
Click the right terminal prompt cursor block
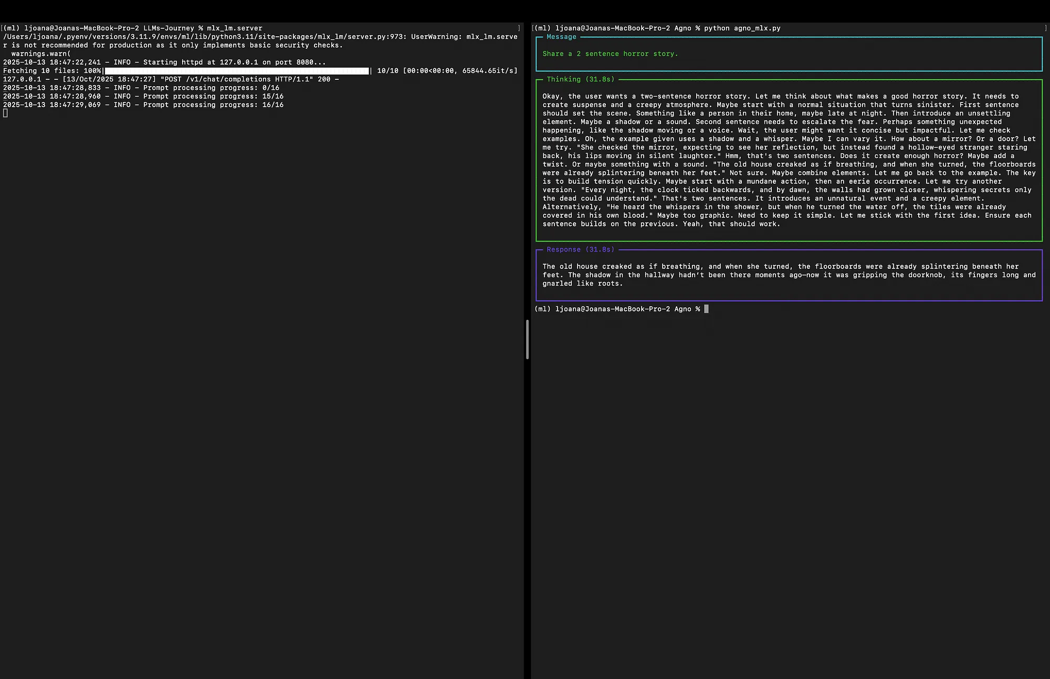pos(706,309)
